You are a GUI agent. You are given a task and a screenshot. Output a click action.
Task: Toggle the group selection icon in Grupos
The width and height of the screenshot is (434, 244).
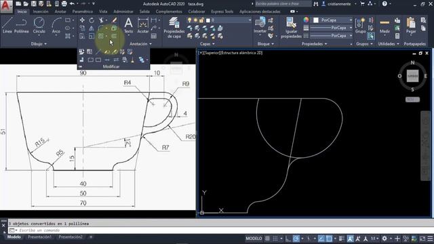(371, 36)
